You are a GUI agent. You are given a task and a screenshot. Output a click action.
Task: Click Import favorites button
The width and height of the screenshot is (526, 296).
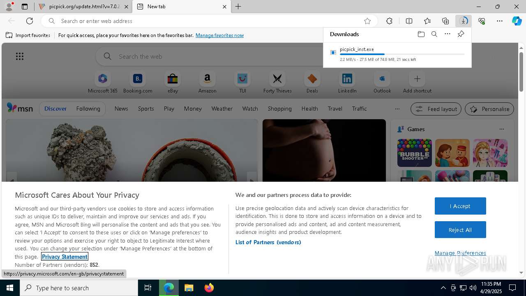[x=28, y=35]
